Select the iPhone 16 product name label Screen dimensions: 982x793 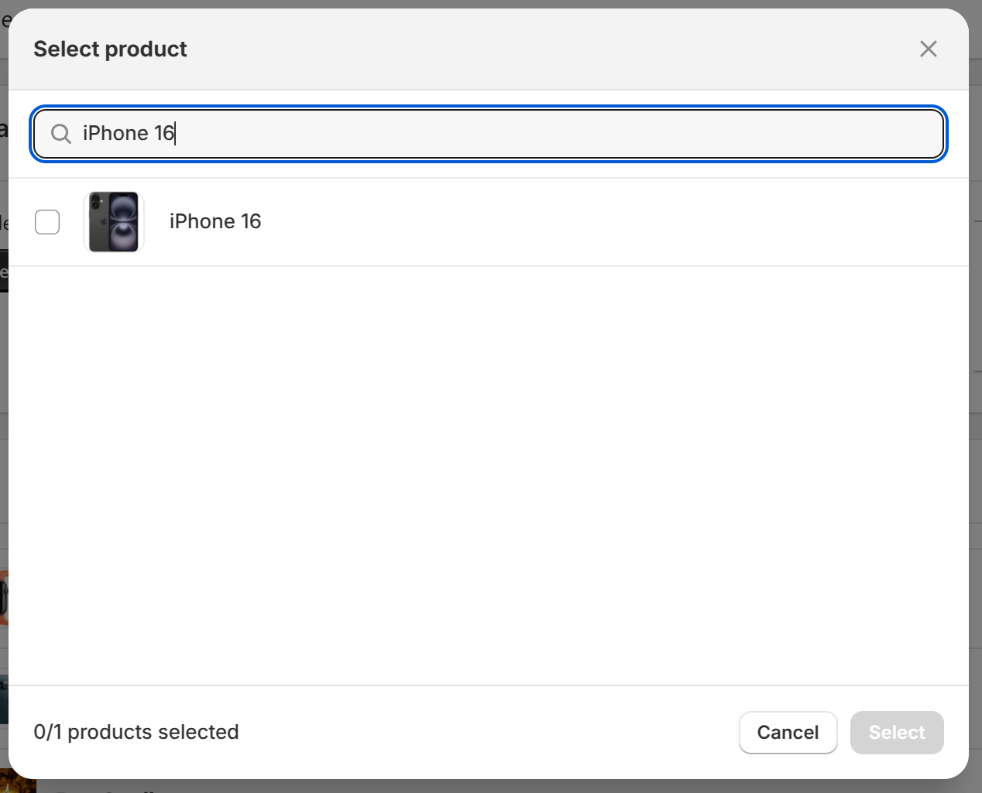[x=215, y=221]
